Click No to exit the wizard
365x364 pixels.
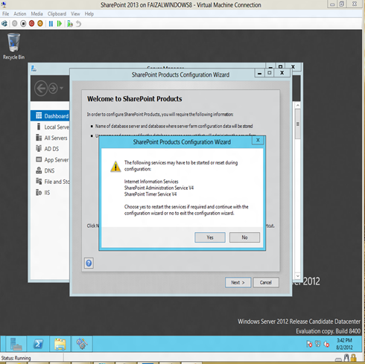[244, 237]
